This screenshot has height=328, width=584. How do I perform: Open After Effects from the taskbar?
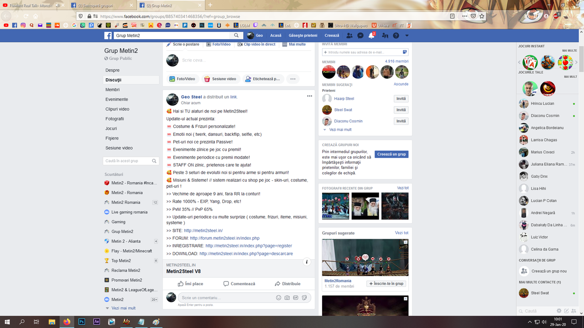[97, 322]
